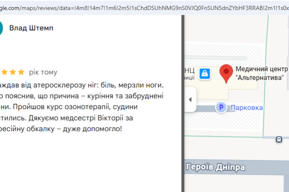The image size is (289, 192).
Task: Open reviewer profile Влад Штемп
Action: pyautogui.click(x=31, y=28)
